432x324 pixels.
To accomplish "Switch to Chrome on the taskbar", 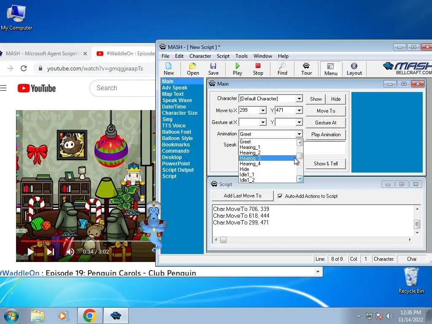I will (90, 316).
